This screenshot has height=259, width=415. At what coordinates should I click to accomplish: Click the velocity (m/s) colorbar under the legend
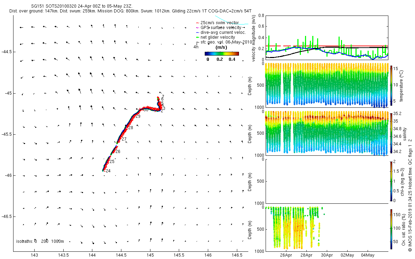click(222, 54)
